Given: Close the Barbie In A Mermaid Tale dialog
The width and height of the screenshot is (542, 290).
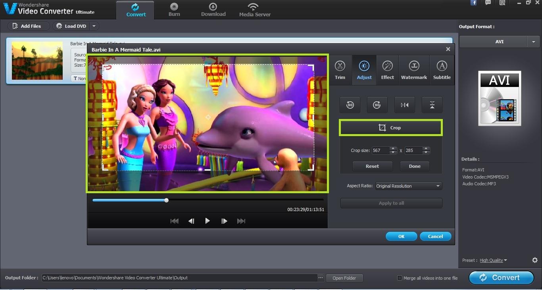Looking at the screenshot, I should [x=448, y=49].
